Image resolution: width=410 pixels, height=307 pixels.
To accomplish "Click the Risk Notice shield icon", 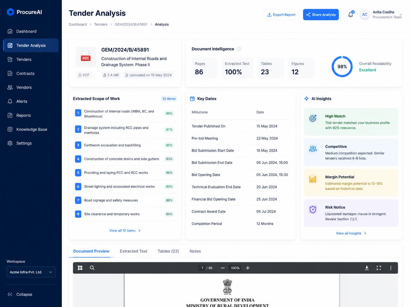I will pyautogui.click(x=313, y=209).
